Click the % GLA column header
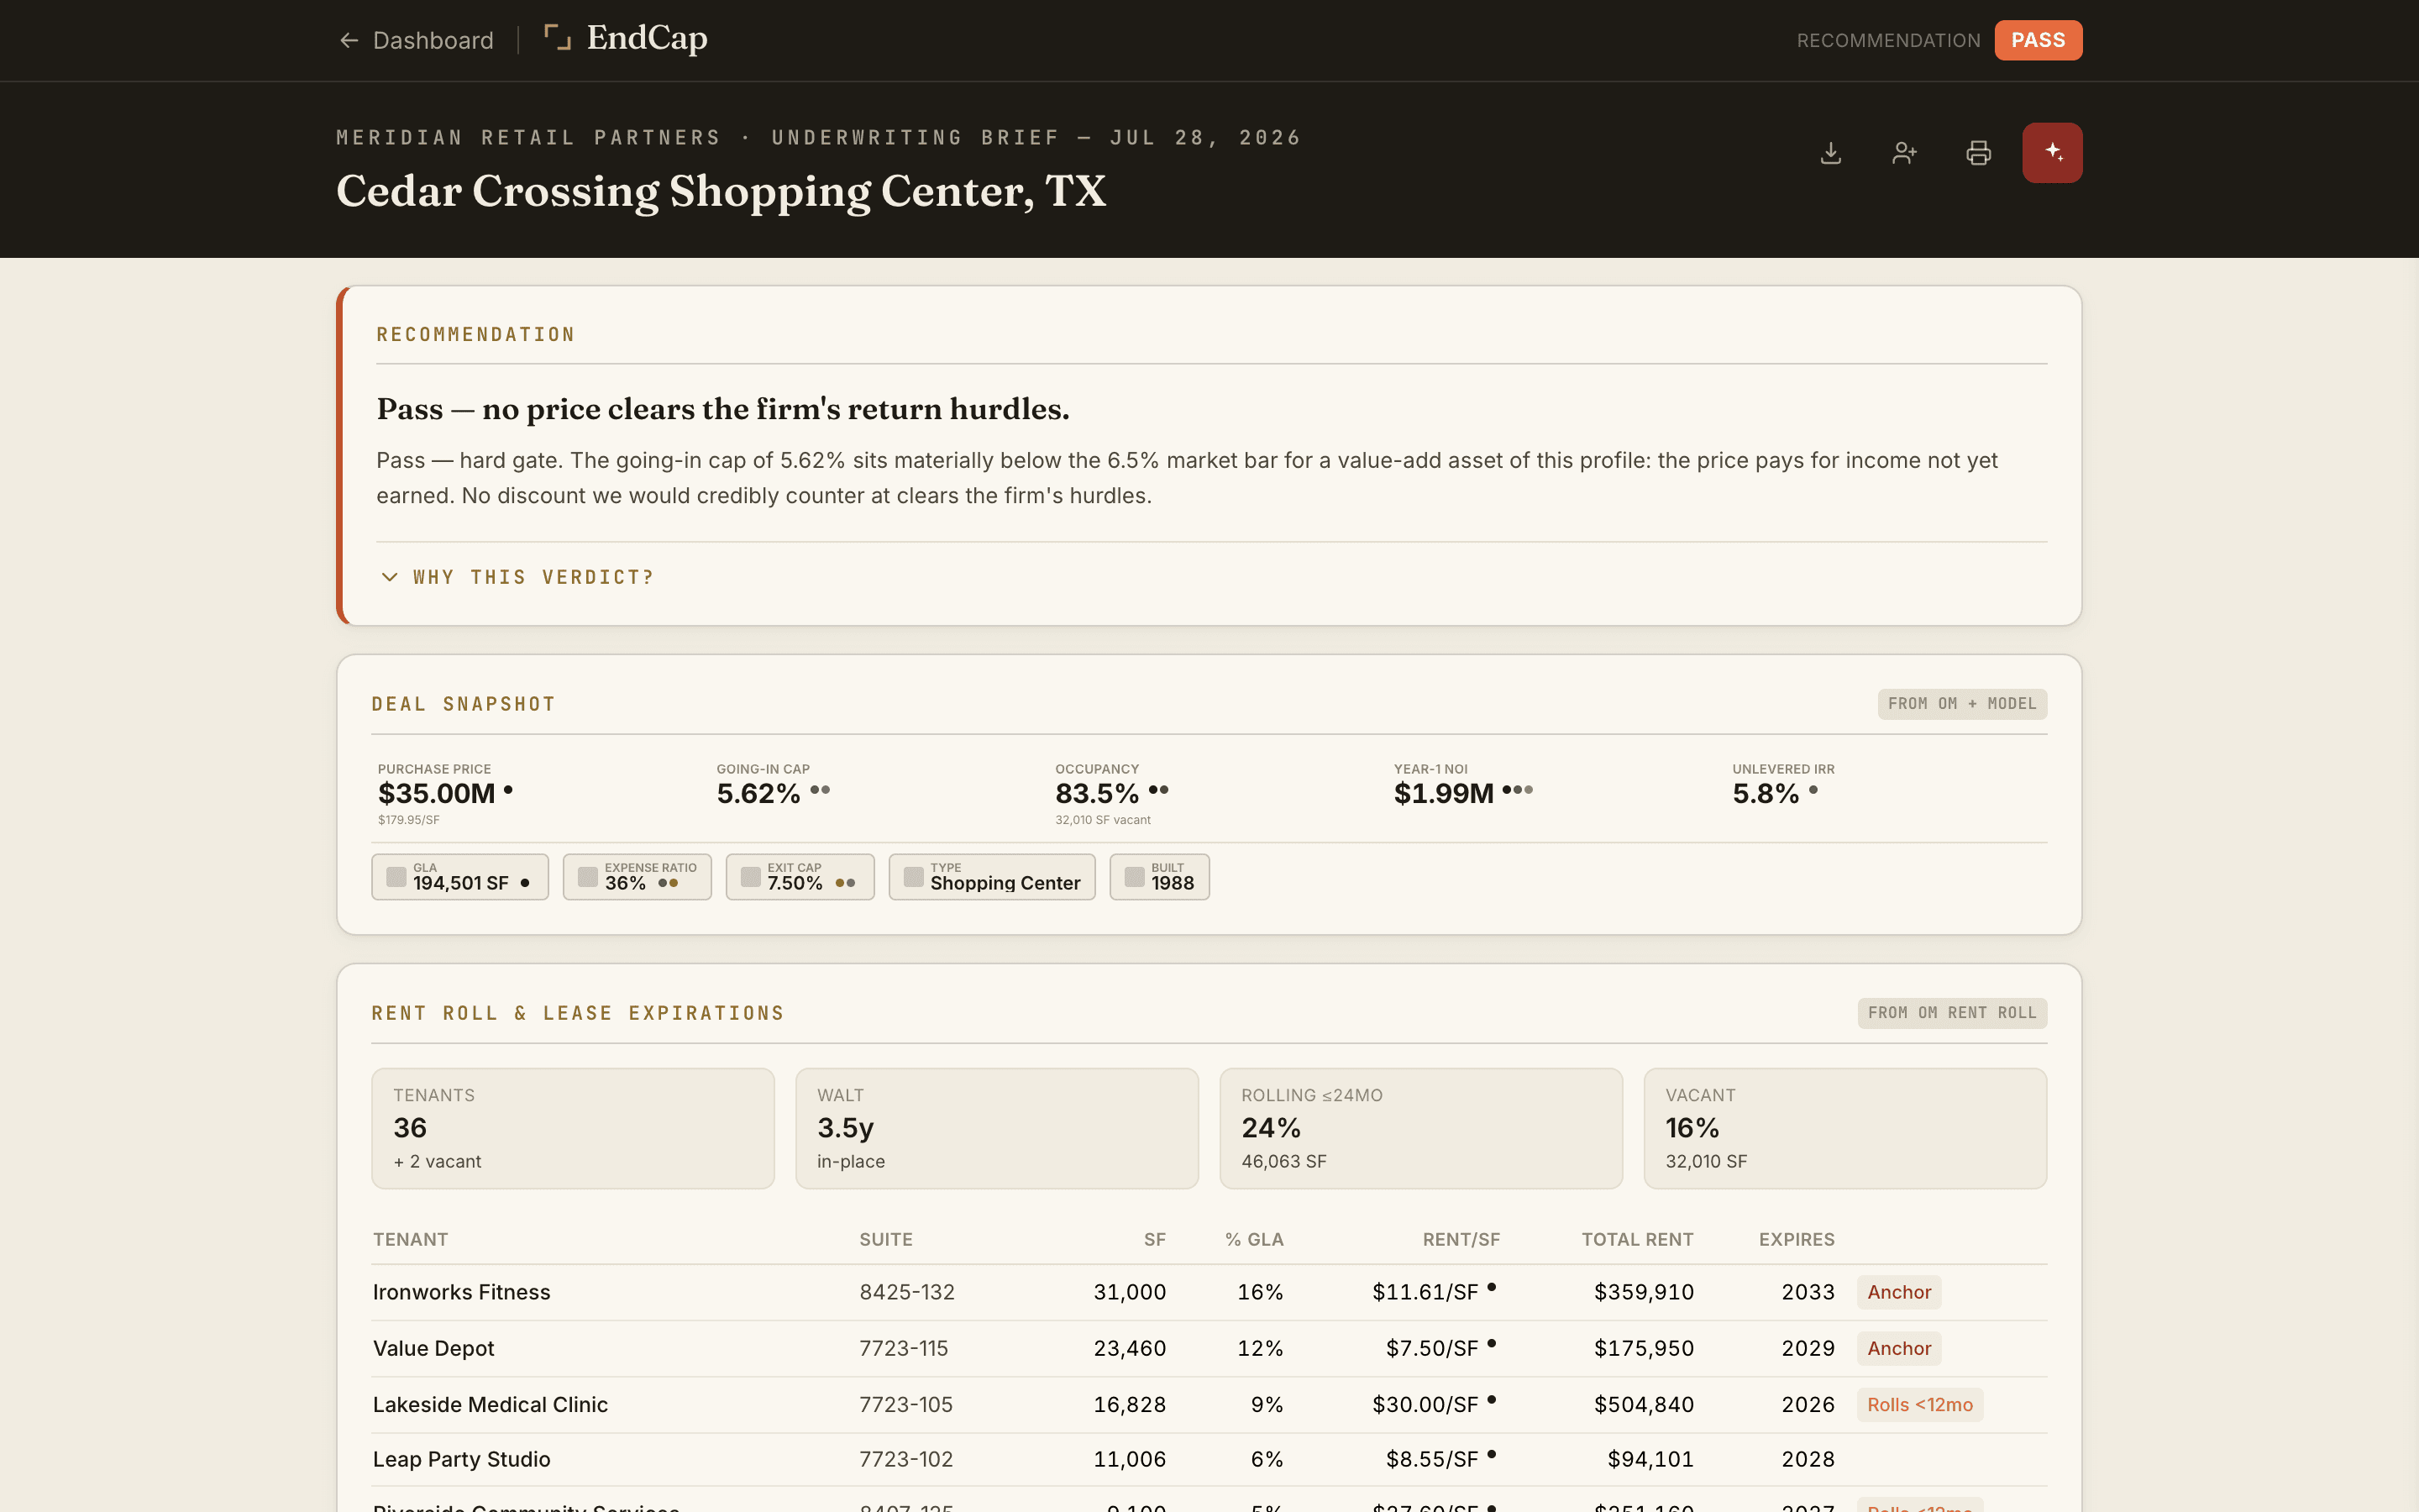Screen dimensions: 2419x1512 point(1255,1239)
